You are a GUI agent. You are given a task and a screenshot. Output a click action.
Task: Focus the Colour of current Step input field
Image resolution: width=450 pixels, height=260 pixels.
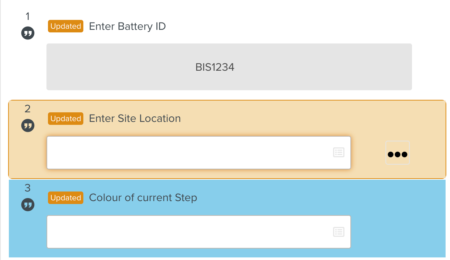coord(188,232)
